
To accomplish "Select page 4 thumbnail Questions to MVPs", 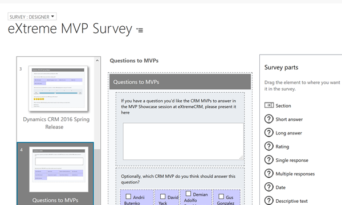I will click(59, 169).
